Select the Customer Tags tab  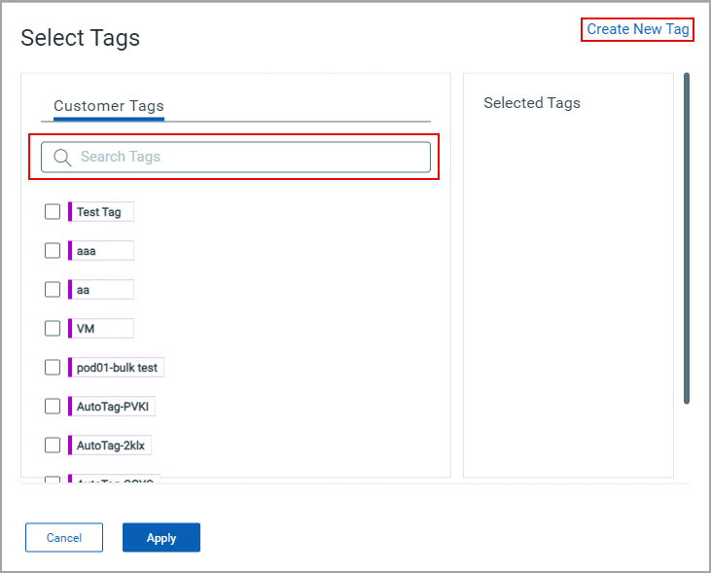[x=109, y=106]
